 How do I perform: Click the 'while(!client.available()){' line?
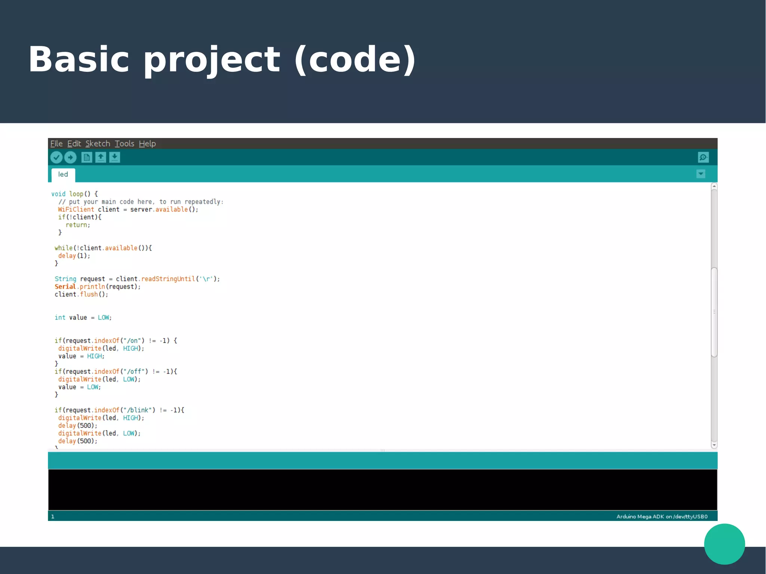click(x=103, y=248)
